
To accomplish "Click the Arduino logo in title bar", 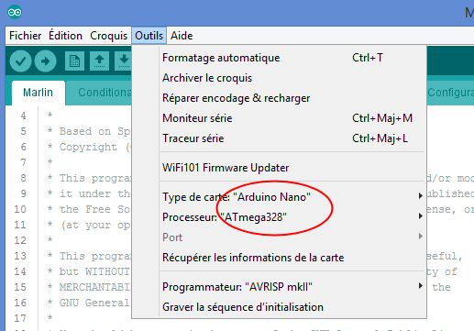I will tap(15, 12).
